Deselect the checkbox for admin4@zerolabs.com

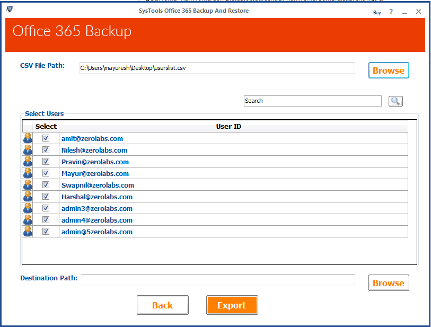pyautogui.click(x=46, y=220)
